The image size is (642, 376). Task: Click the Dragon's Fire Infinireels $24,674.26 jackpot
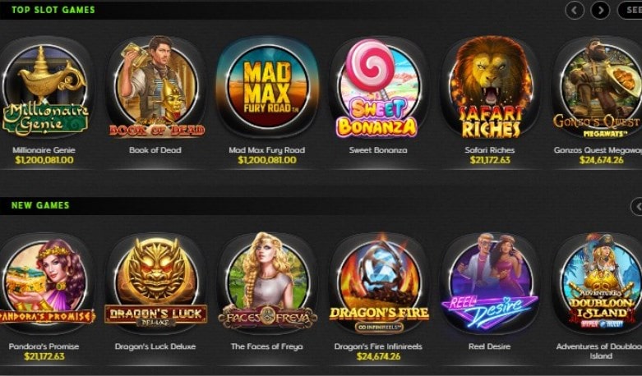(x=378, y=356)
